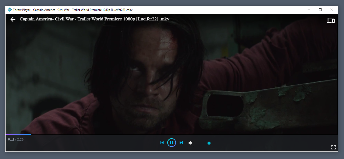Click the Captain America video title text
The height and width of the screenshot is (159, 344).
click(x=95, y=19)
